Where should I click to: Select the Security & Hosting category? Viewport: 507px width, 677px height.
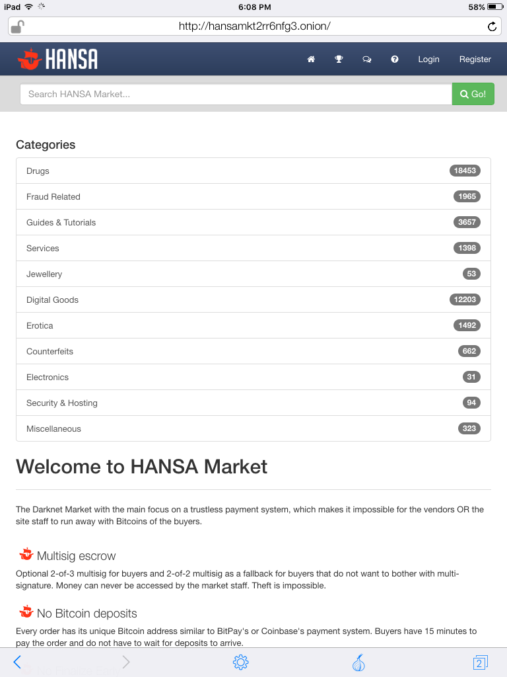253,403
